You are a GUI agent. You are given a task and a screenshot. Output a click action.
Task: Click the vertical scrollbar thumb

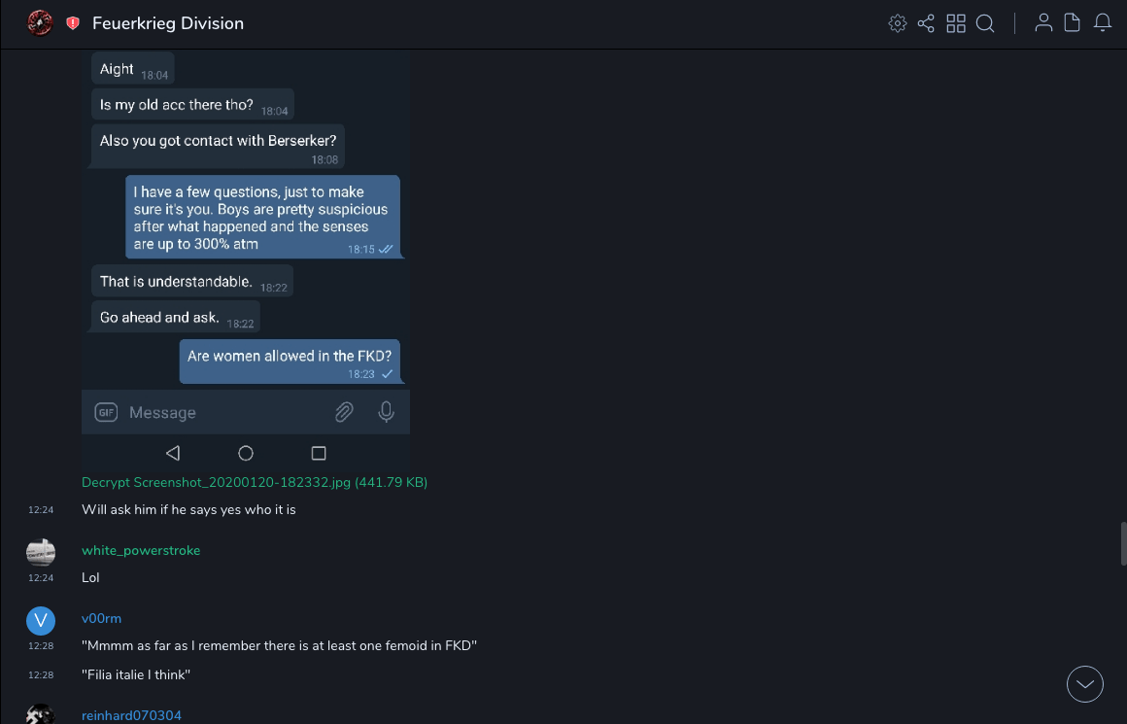[x=1123, y=542]
